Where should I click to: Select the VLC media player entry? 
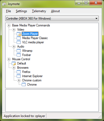[33, 42]
